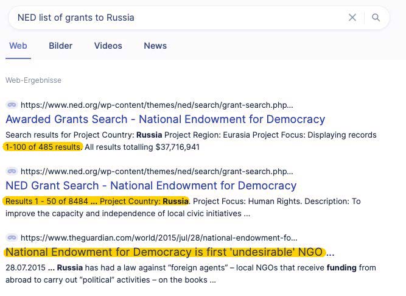The height and width of the screenshot is (296, 406).
Task: Open the Videos tab
Action: point(108,46)
